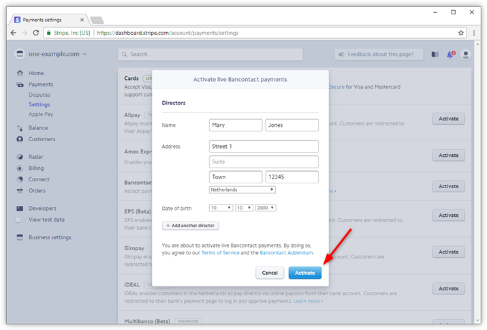Screen dimensions: 487x330
Task: Click the Town city field
Action: tap(236, 177)
